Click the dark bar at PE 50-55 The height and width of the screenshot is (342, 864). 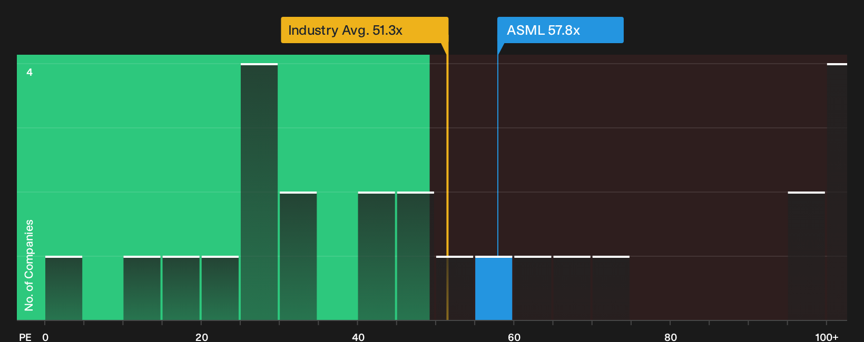pos(455,288)
